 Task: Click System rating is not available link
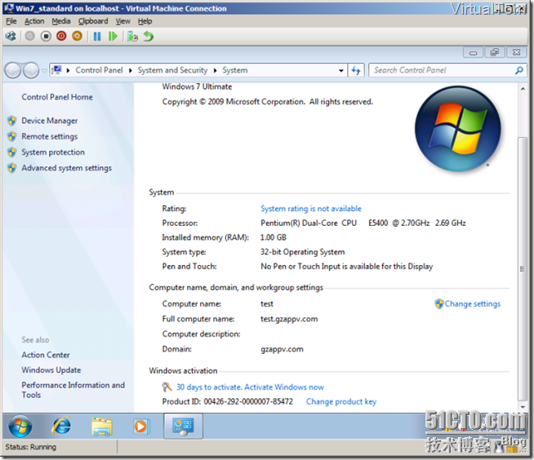311,209
